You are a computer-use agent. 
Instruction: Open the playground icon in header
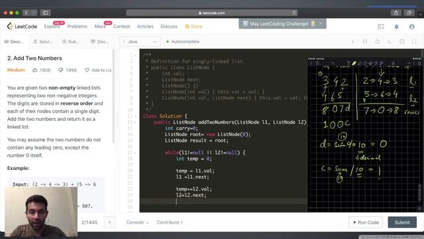(x=381, y=27)
